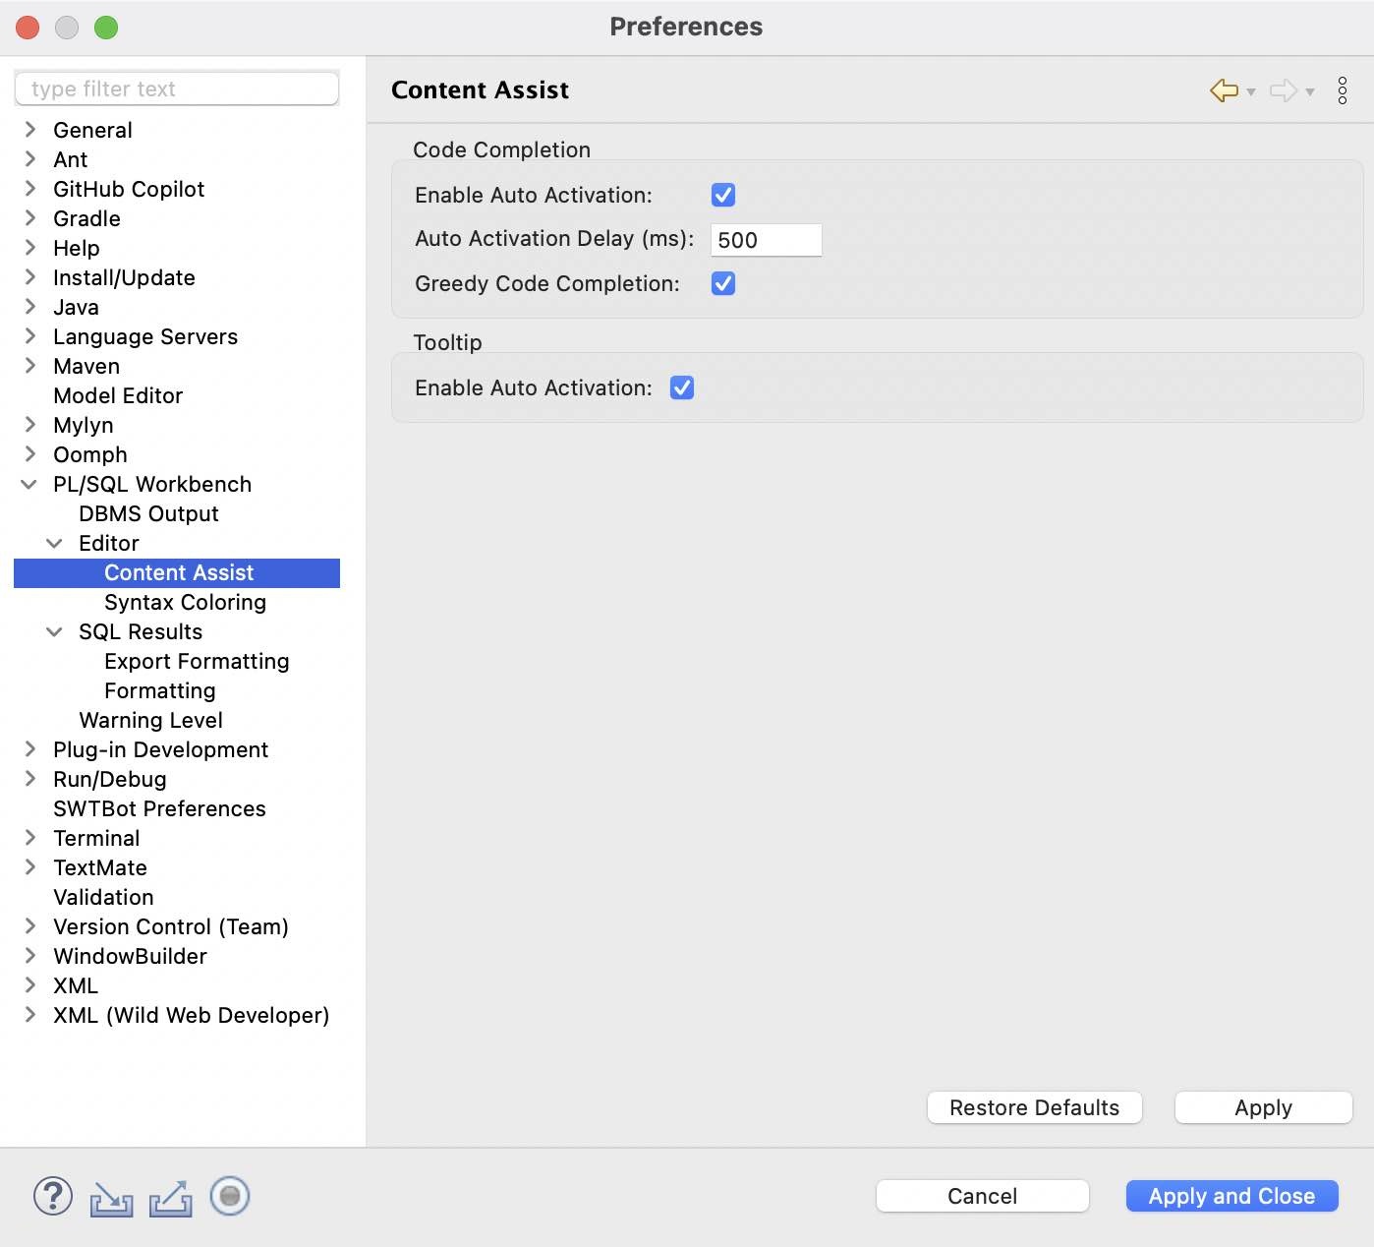Viewport: 1374px width, 1247px height.
Task: Select Syntax Coloring in the sidebar
Action: (x=185, y=602)
